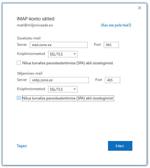Click the Krüptimismeetod label under Väljaminev meil
Screen dimensions: 150x168
point(31,89)
